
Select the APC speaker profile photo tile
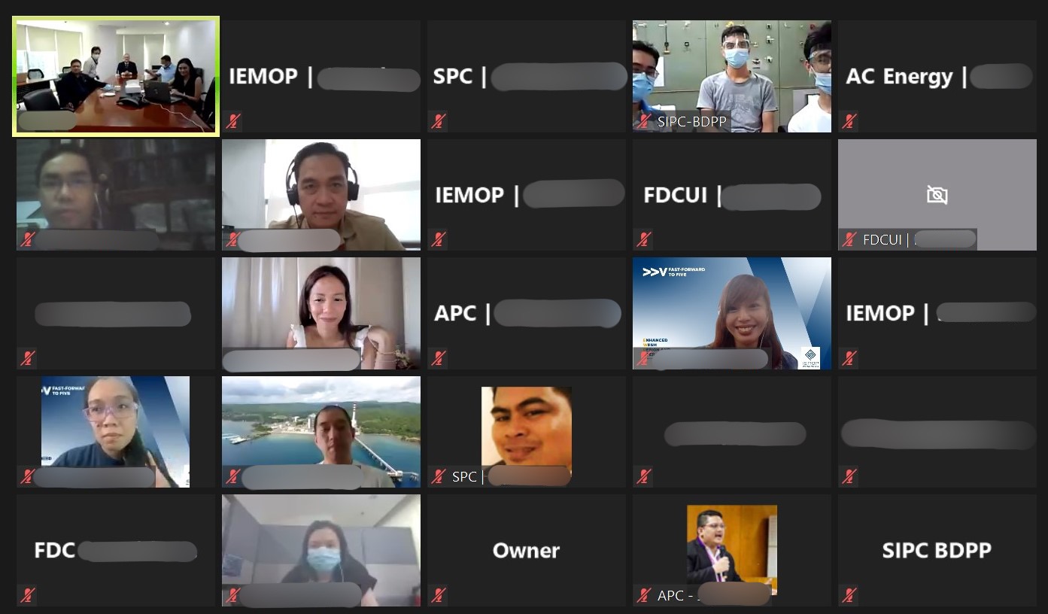tap(732, 550)
